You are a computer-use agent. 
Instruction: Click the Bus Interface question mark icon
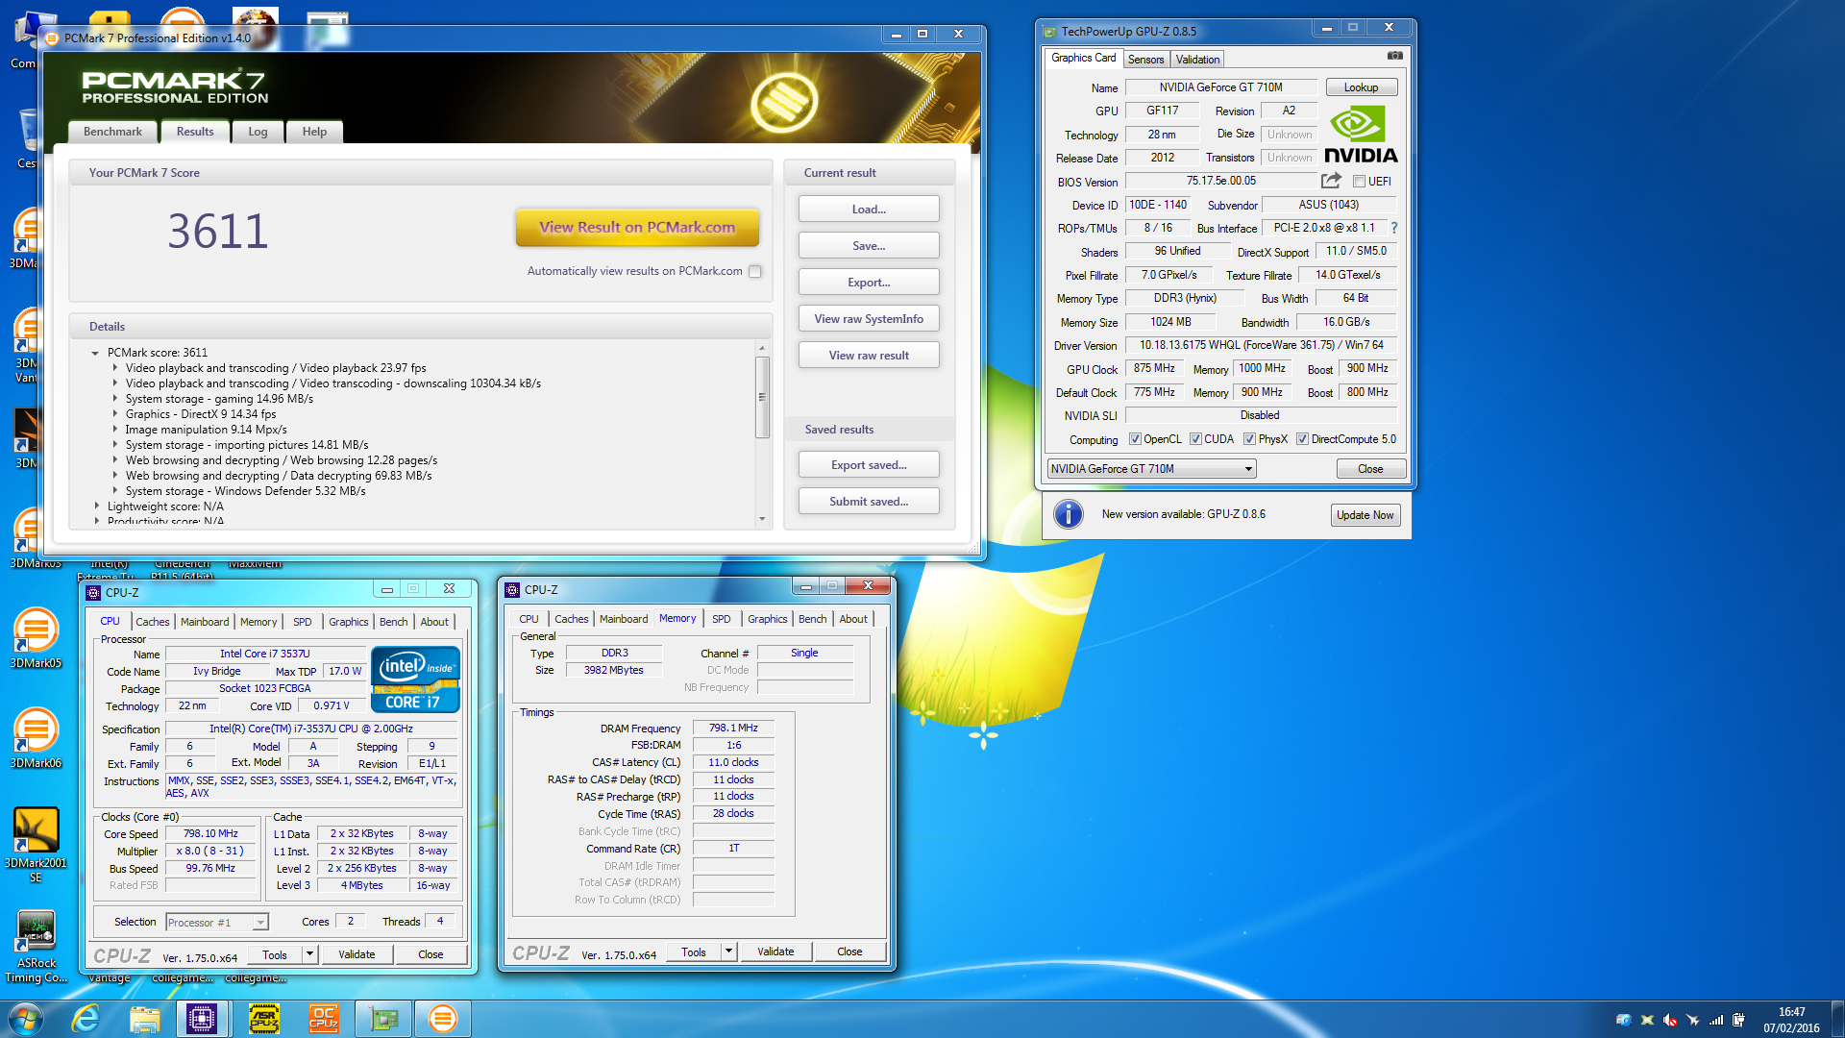pyautogui.click(x=1394, y=228)
